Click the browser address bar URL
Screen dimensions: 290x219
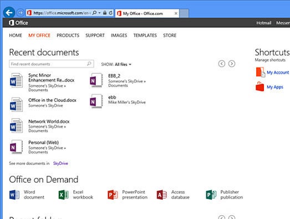[x=62, y=13]
